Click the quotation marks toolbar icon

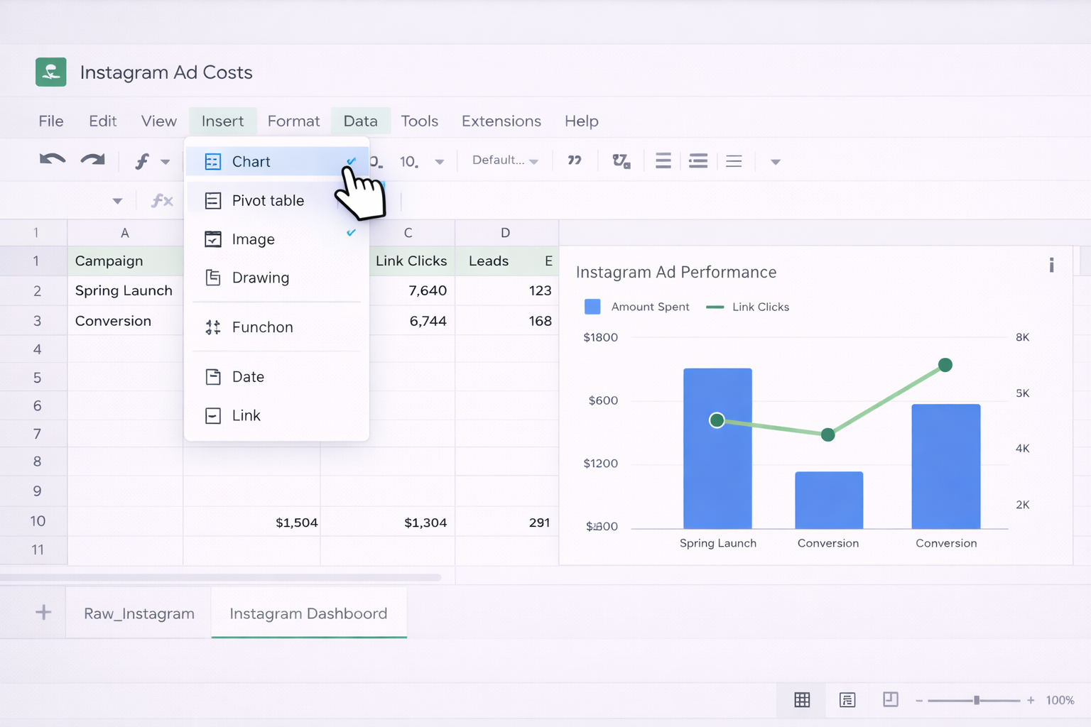coord(575,160)
